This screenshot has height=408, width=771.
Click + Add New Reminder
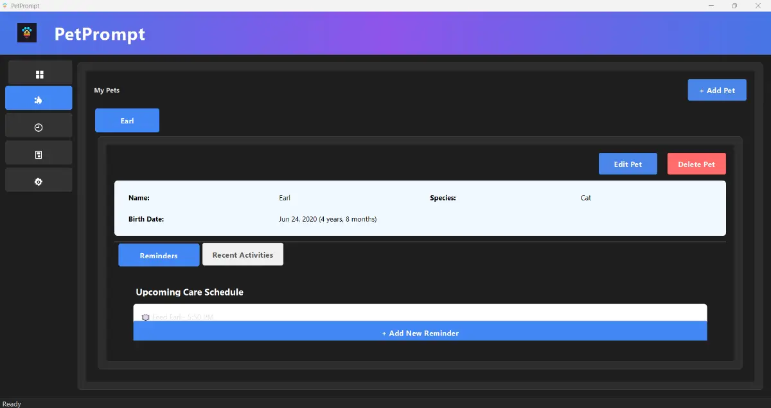coord(420,333)
